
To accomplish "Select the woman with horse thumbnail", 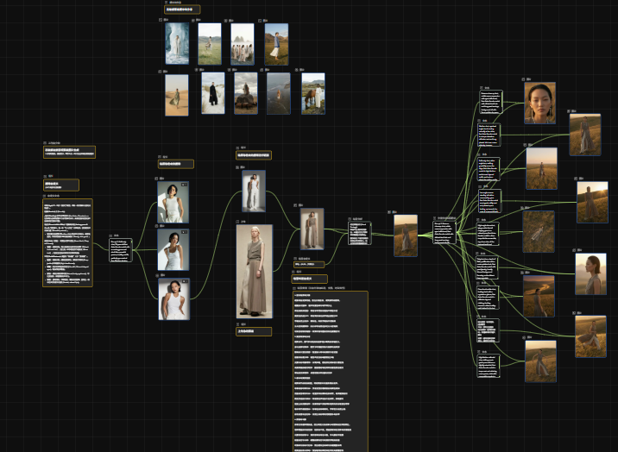I will (x=313, y=93).
